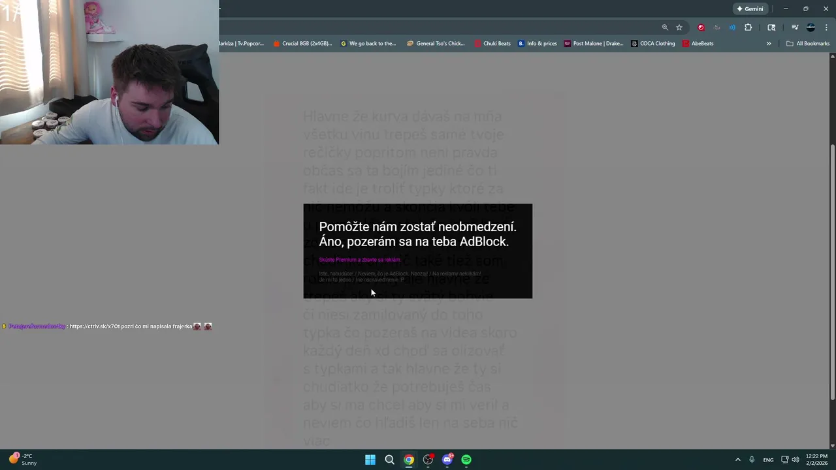Image resolution: width=836 pixels, height=470 pixels.
Task: Bookmark this page with the star icon
Action: (679, 27)
